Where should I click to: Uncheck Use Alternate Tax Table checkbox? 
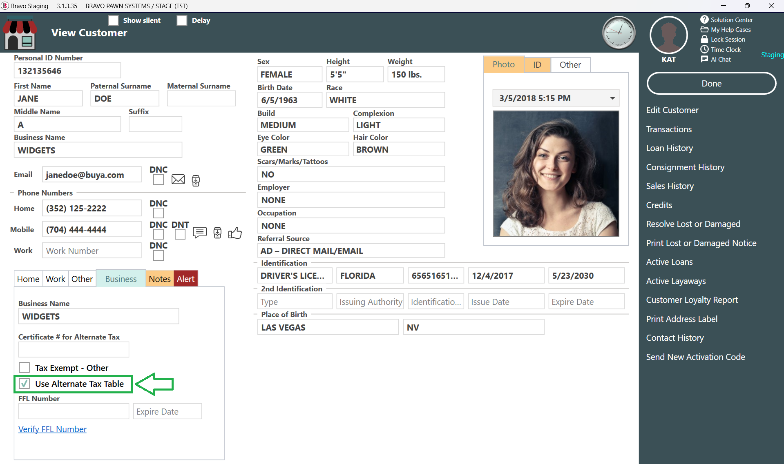click(x=25, y=384)
